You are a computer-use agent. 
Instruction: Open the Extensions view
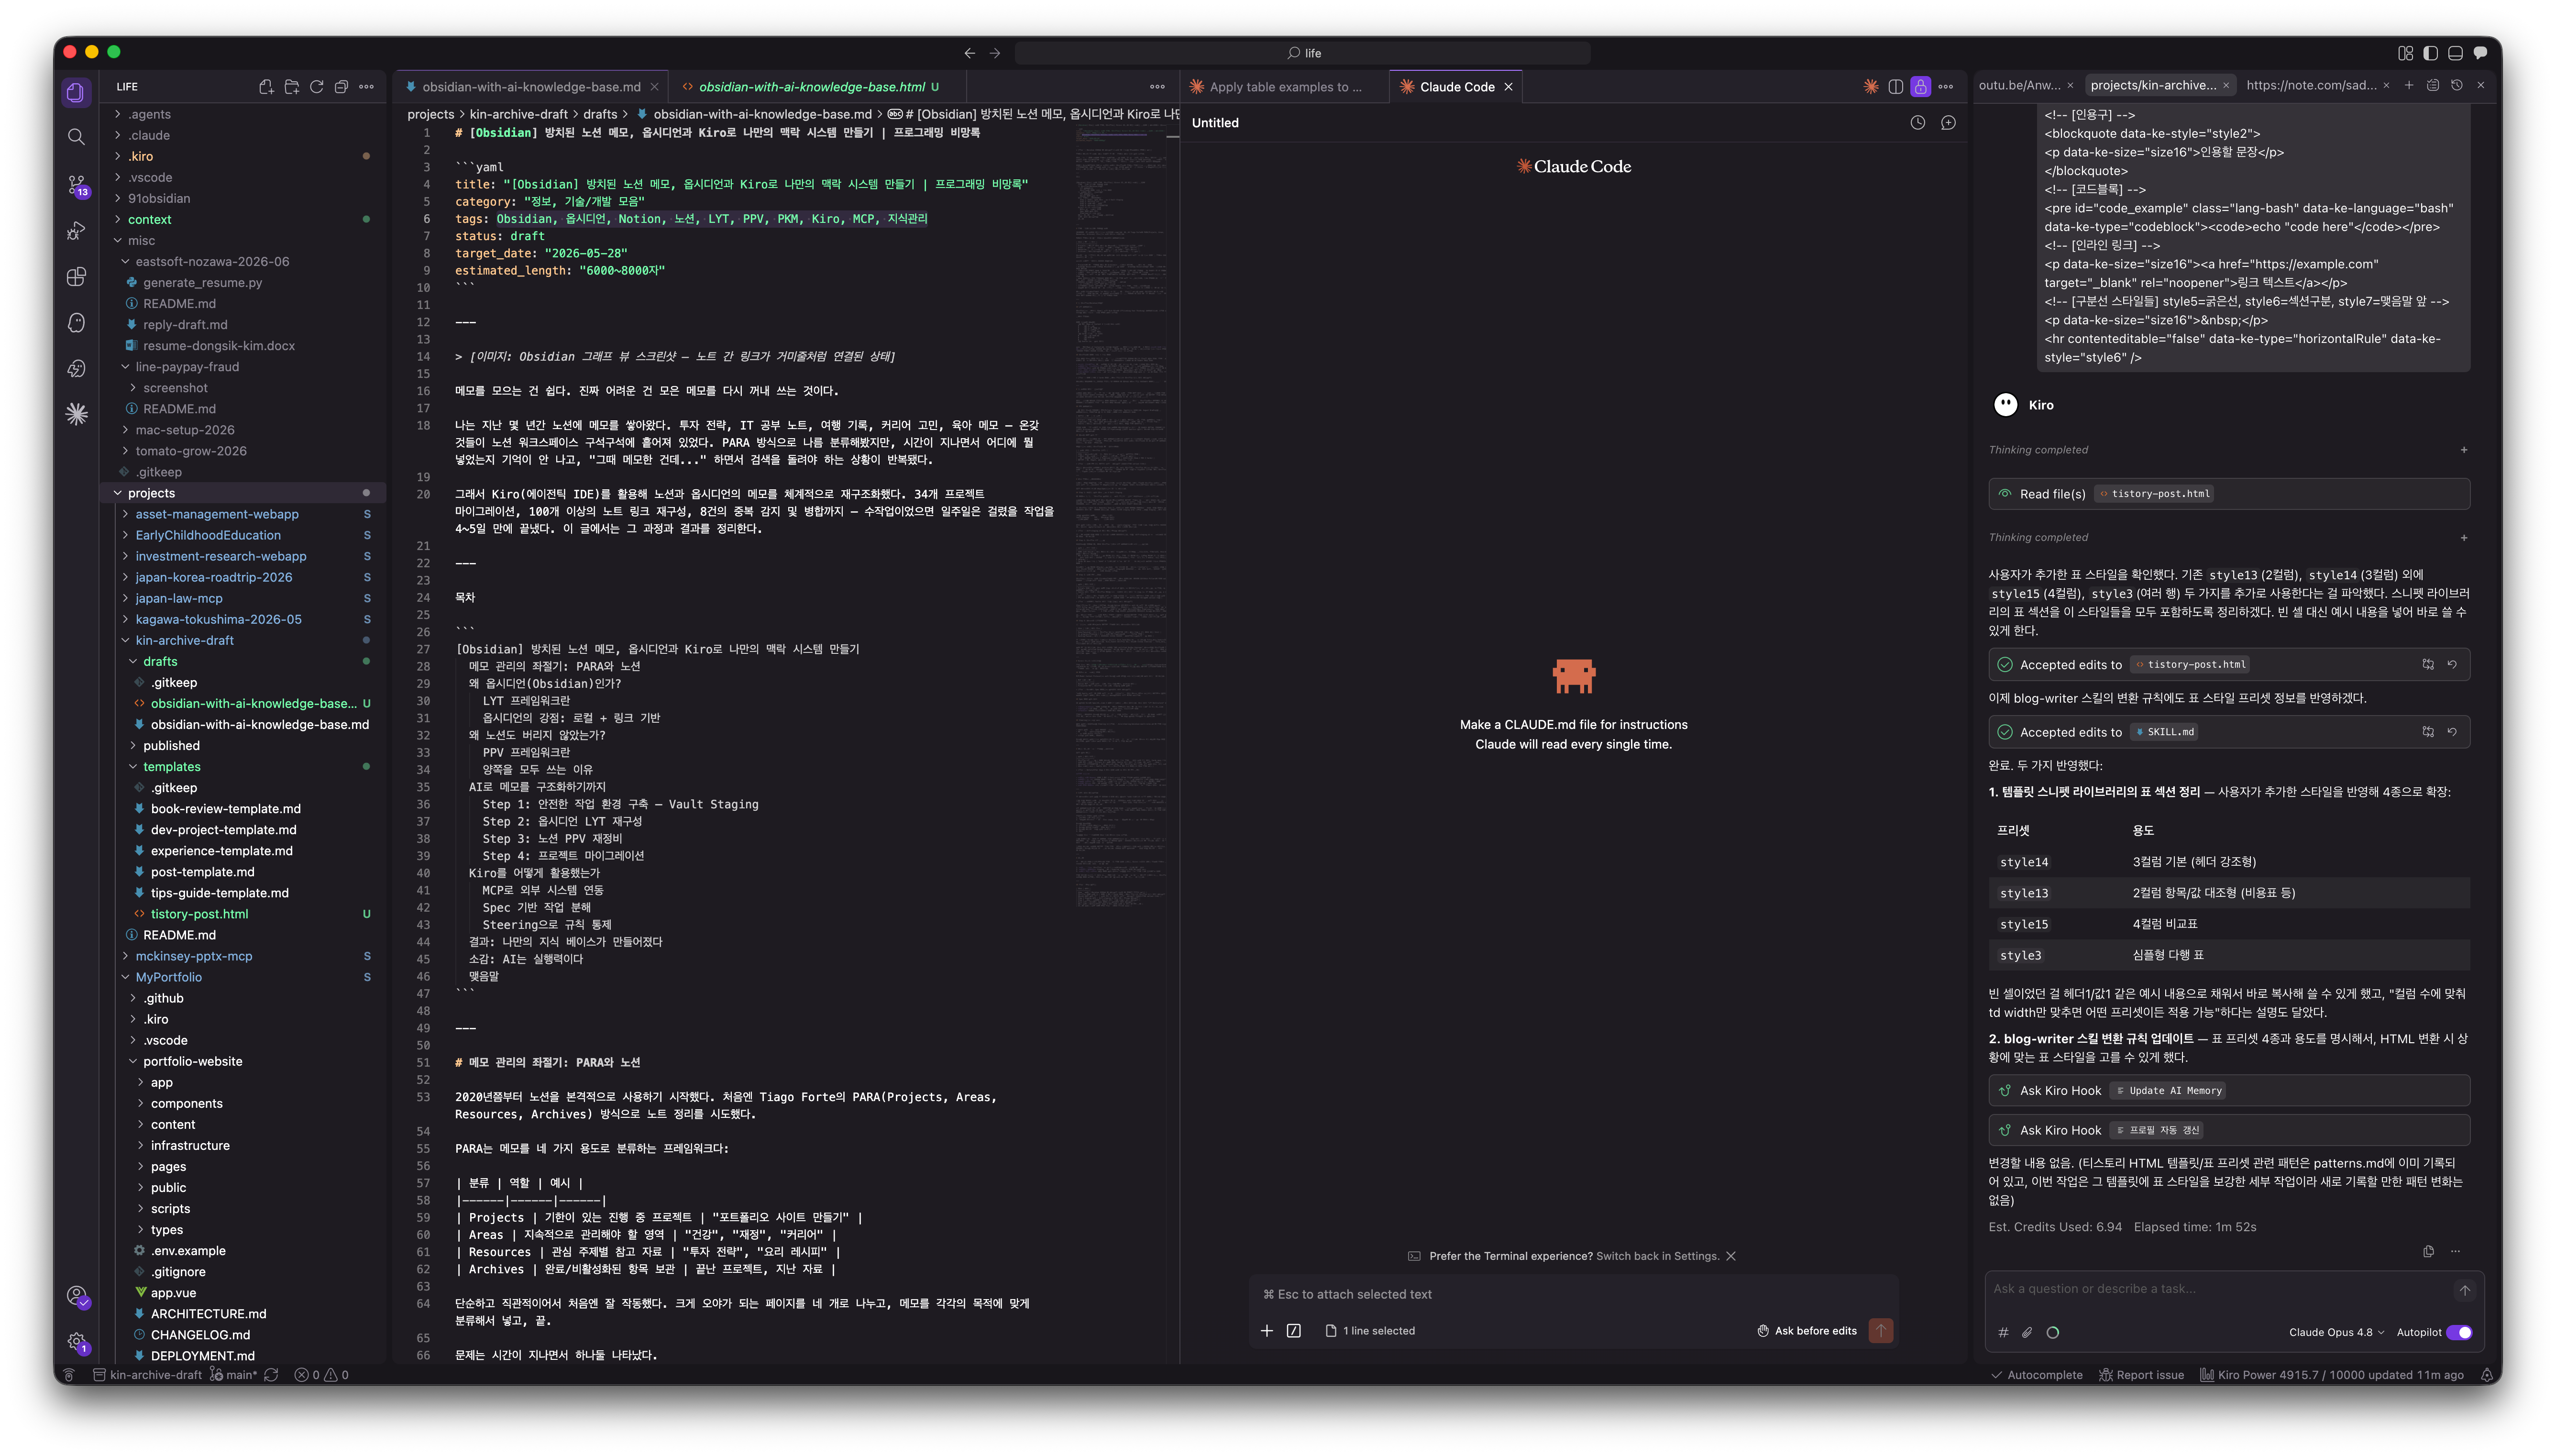(76, 277)
